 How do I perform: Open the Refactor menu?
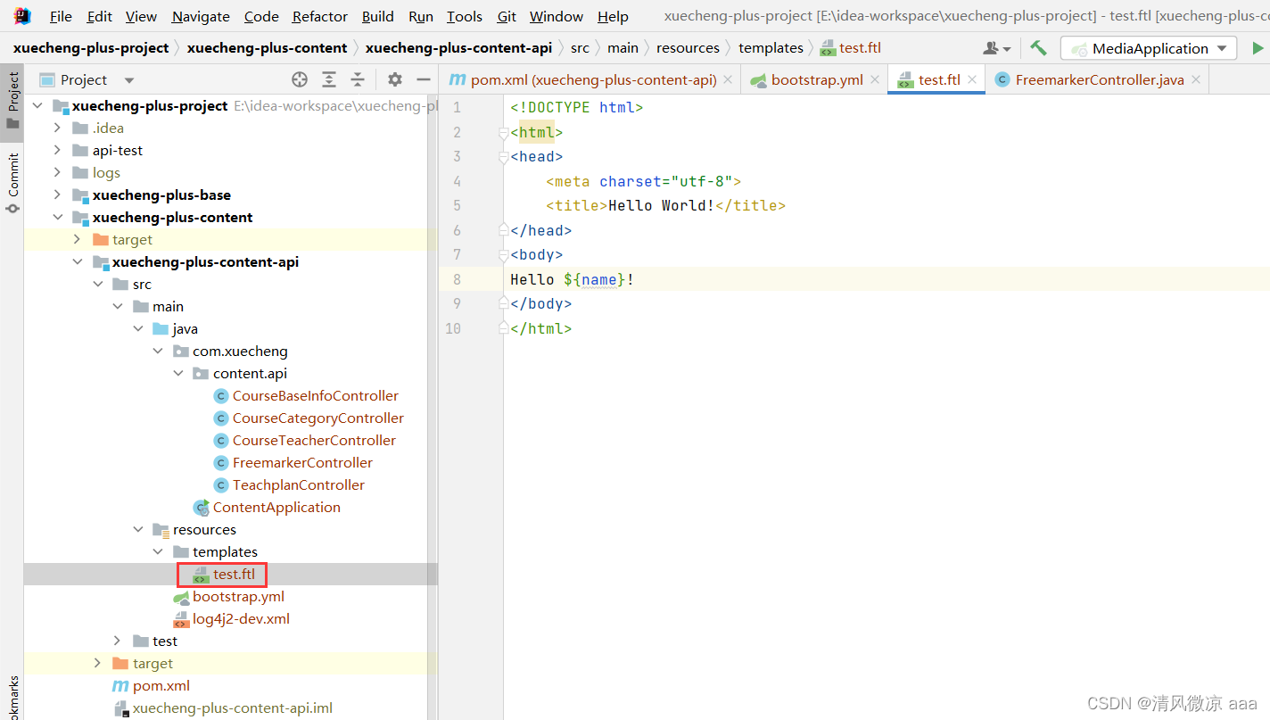(320, 16)
